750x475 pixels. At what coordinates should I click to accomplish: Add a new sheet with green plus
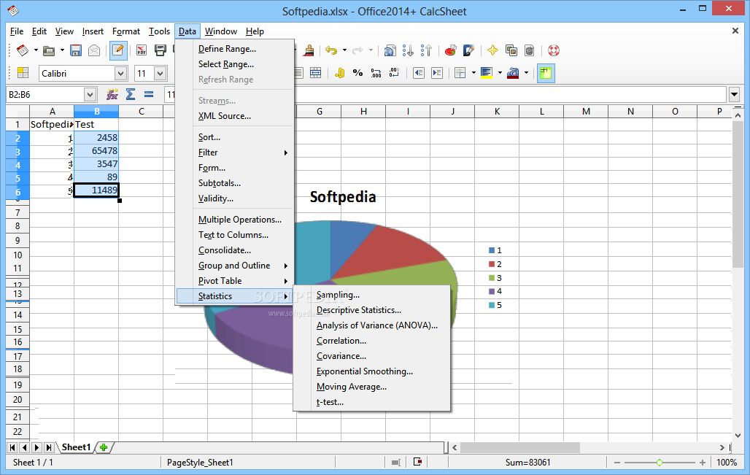(104, 447)
